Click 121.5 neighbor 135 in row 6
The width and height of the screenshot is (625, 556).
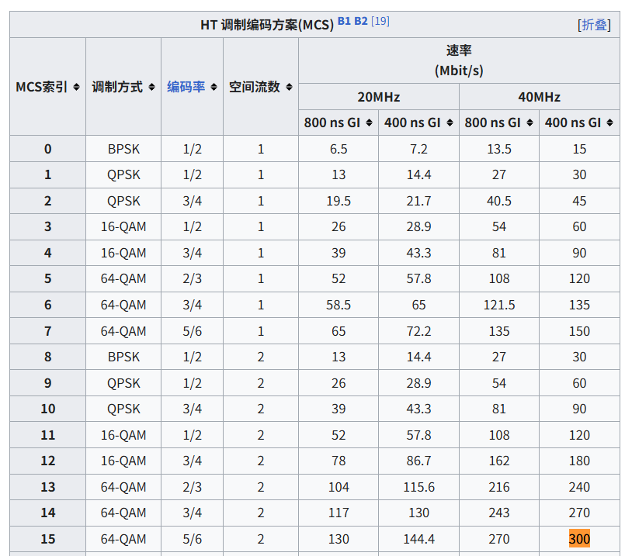[579, 305]
